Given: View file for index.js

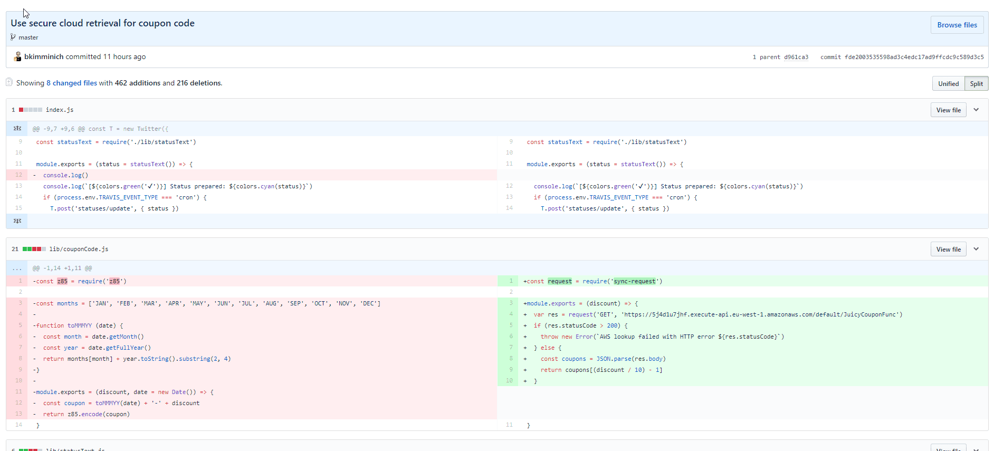Looking at the screenshot, I should point(948,110).
